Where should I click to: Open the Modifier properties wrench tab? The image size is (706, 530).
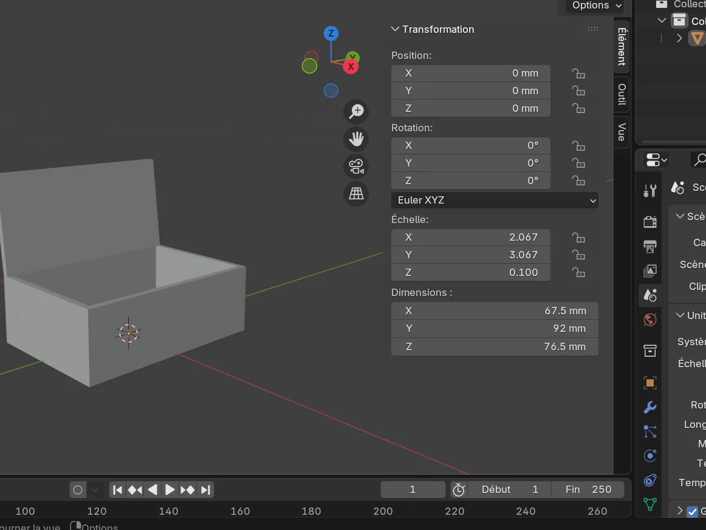[649, 407]
